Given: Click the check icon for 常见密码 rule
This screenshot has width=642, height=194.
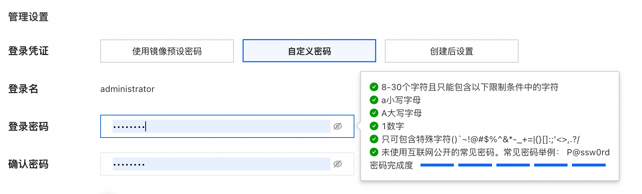Looking at the screenshot, I should pos(374,152).
